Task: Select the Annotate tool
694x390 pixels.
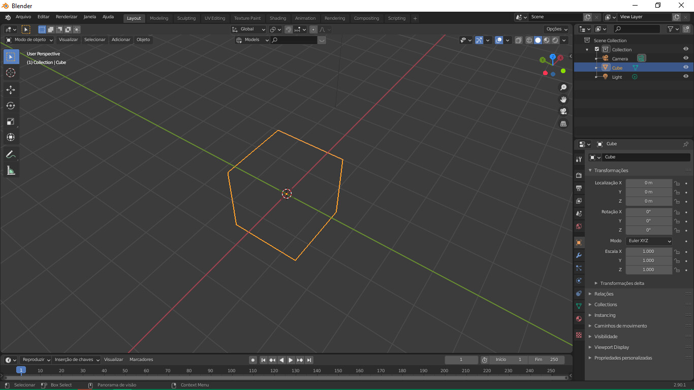Action: [x=11, y=154]
